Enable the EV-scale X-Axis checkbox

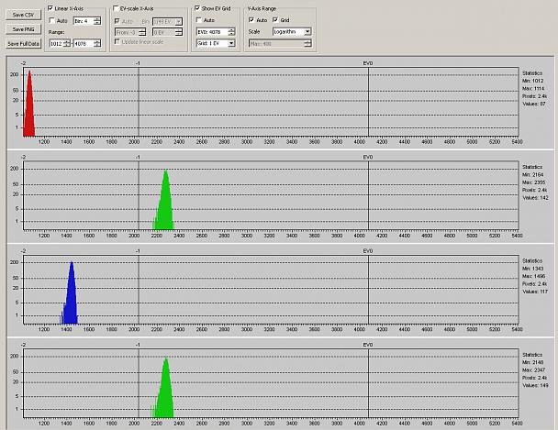[116, 8]
